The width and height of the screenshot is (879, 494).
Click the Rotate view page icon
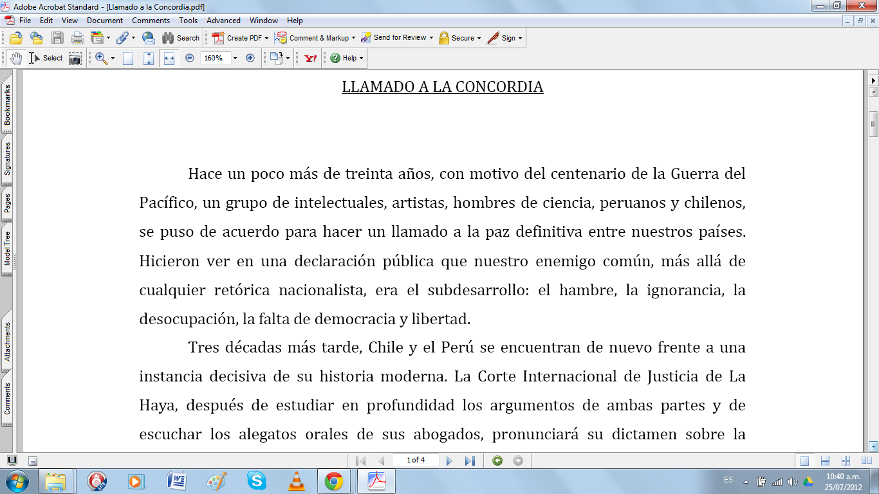277,58
